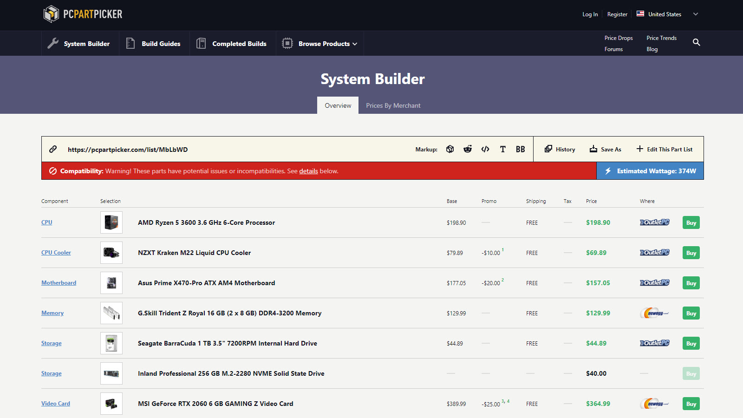Click the part list link icon
Screen dimensions: 743x418
click(x=53, y=149)
